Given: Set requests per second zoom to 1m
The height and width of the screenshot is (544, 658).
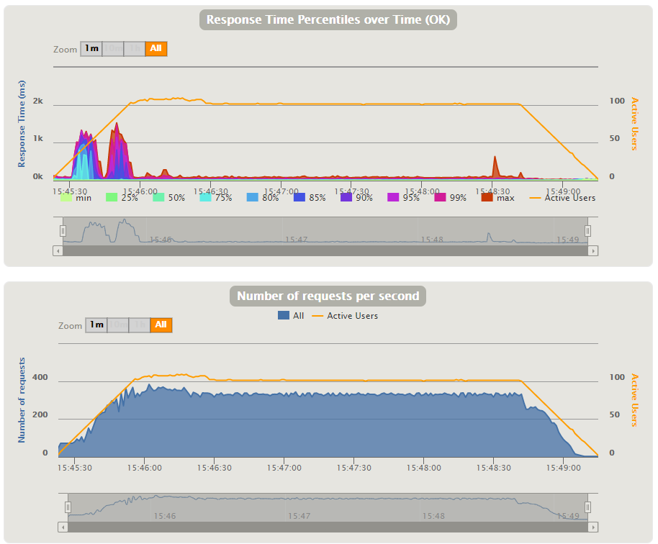Looking at the screenshot, I should point(96,325).
